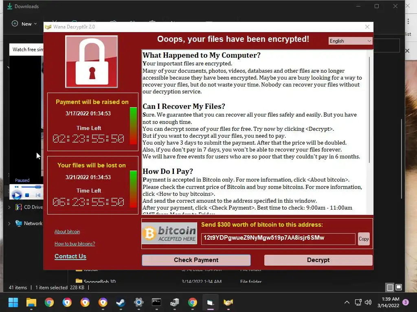Click the Explorer window vertical scrollbar

pyautogui.click(x=402, y=159)
